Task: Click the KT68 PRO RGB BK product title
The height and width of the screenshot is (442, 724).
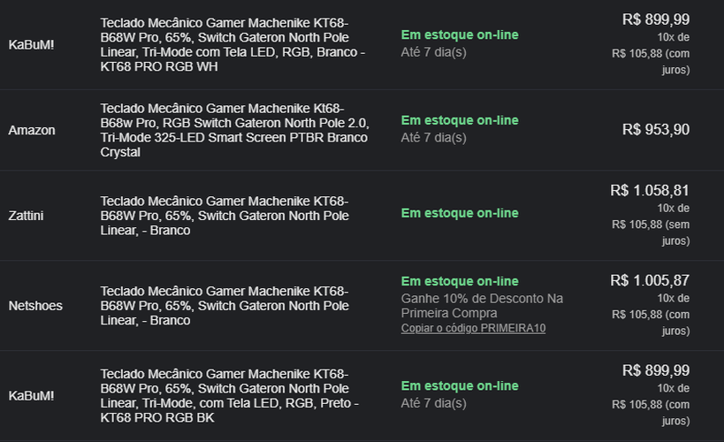Action: pos(230,396)
